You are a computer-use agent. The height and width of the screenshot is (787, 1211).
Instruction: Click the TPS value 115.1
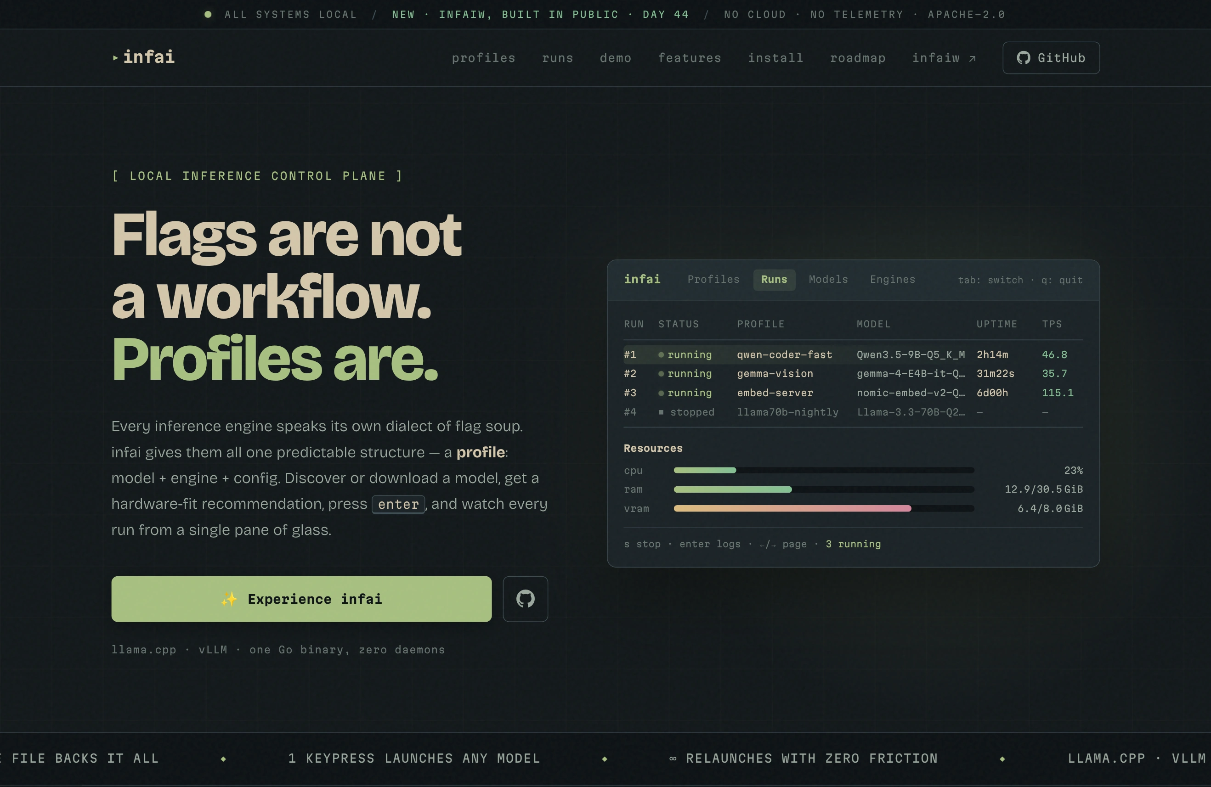click(1058, 393)
